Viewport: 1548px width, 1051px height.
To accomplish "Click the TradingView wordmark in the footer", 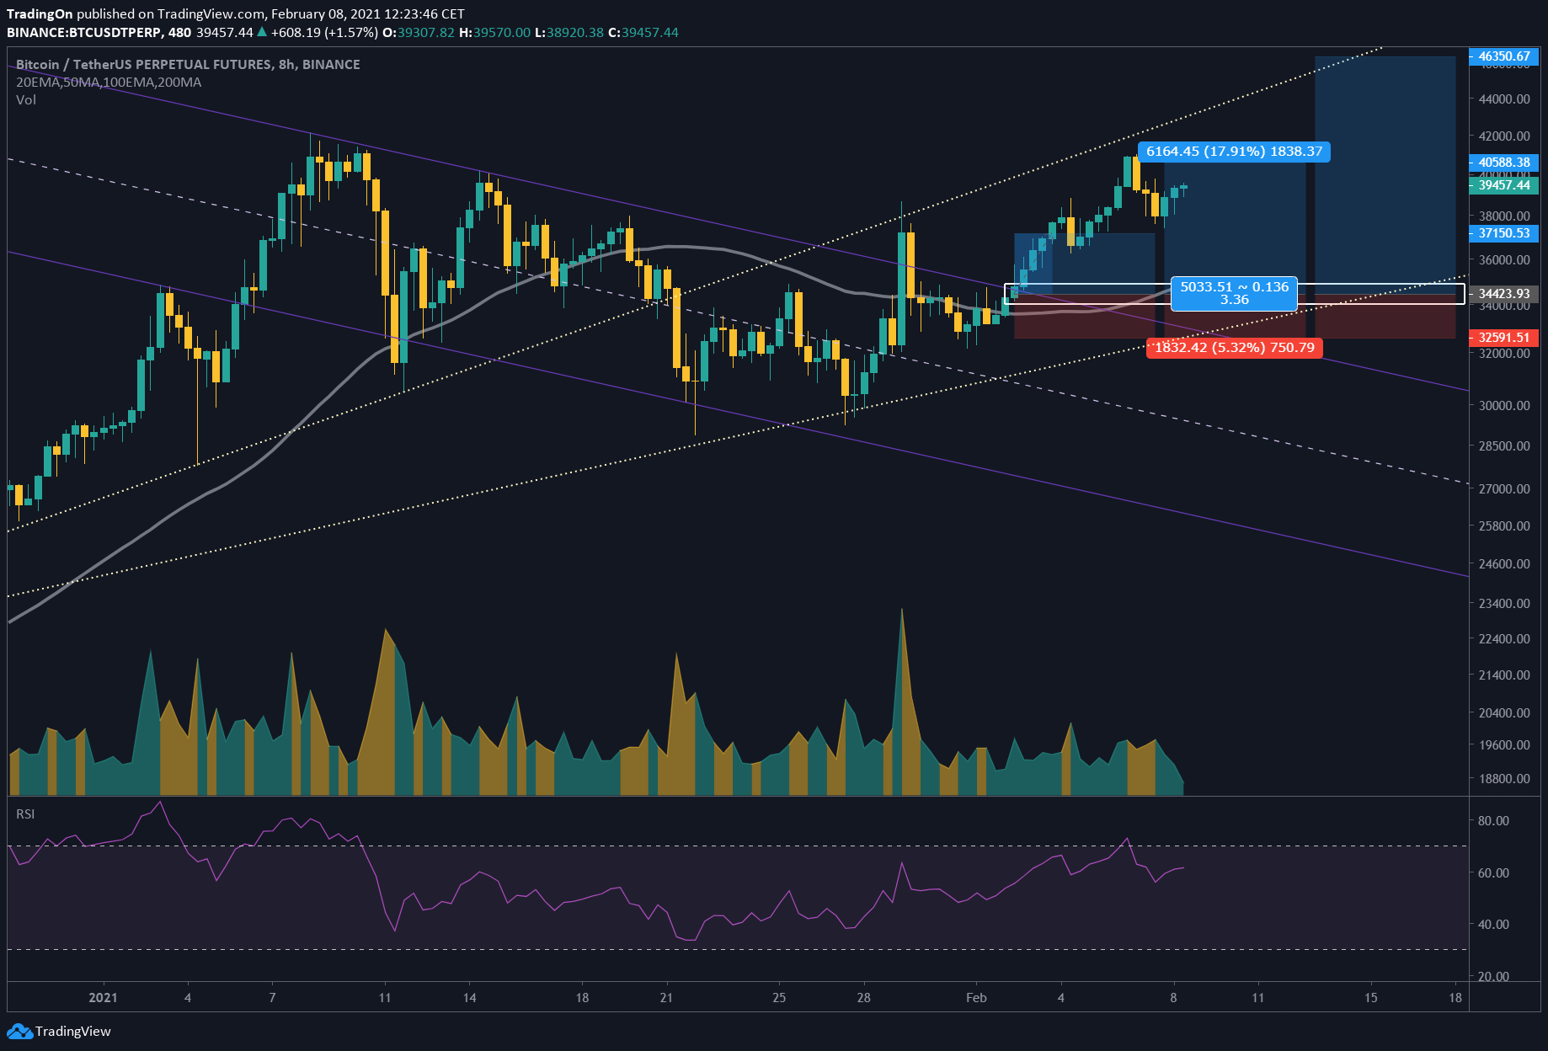I will (73, 1031).
